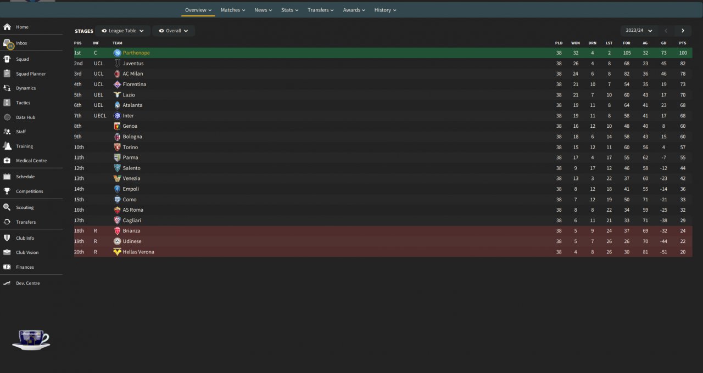Click the Como team name
Screen dimensions: 703x373
(x=130, y=200)
